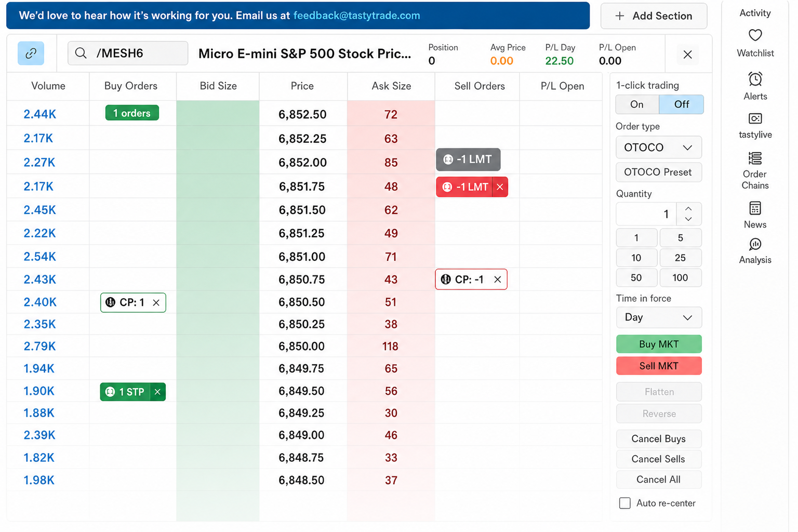Viewport: 798px width, 532px height.
Task: Open the News sidebar icon
Action: pos(755,208)
